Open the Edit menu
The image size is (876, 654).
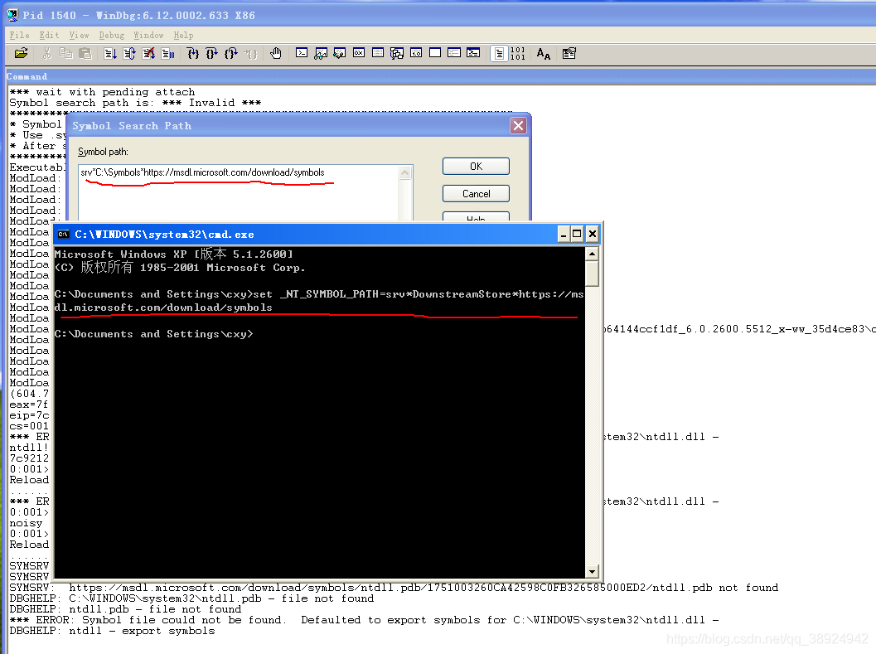click(49, 35)
